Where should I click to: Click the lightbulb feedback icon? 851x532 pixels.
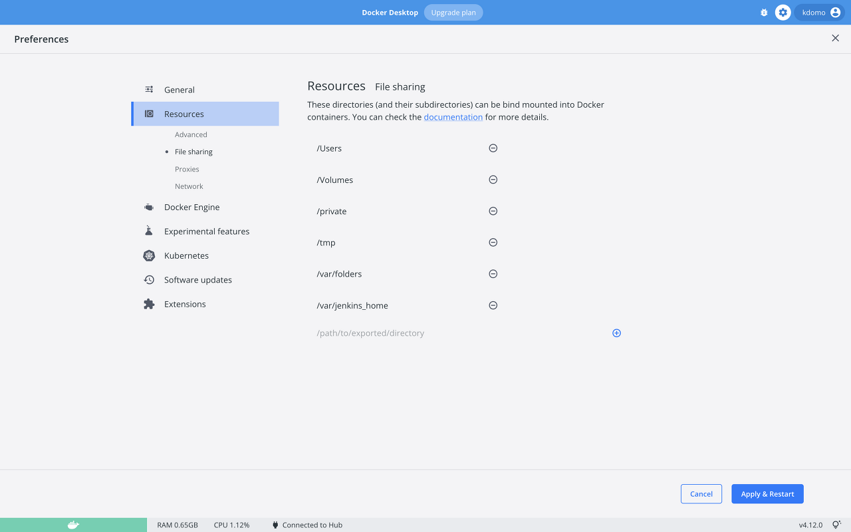point(836,525)
